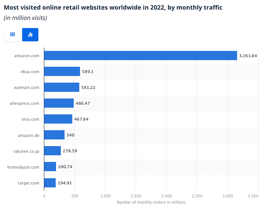Click the 1,000 tick on the x-axis
Viewport: 267px width, 211px height.
[105, 196]
